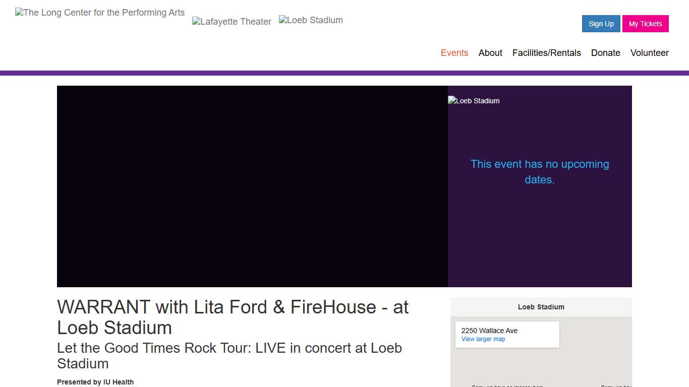Select the Presented by IU Health text
Screen dimensions: 689x387
pos(95,382)
